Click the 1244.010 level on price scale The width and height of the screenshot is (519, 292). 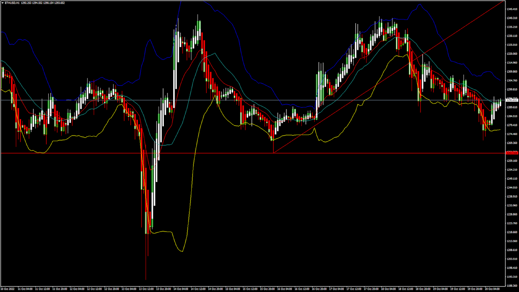click(512, 188)
